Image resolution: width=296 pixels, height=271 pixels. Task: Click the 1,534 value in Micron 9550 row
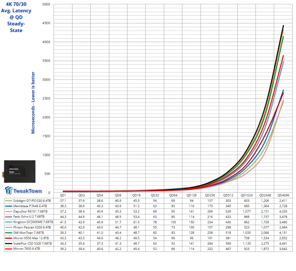(x=265, y=238)
